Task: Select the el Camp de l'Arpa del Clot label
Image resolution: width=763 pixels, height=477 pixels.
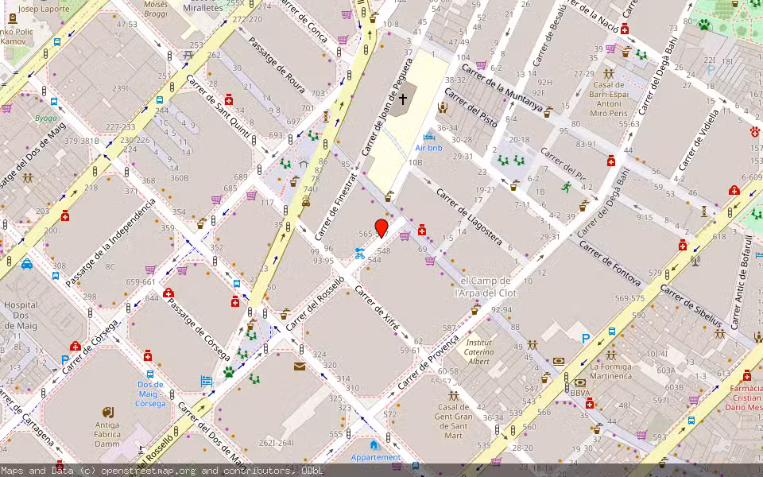Action: click(485, 287)
